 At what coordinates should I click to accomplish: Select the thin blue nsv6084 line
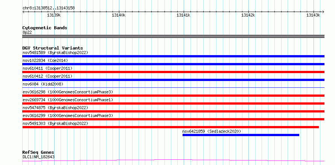(173, 87)
